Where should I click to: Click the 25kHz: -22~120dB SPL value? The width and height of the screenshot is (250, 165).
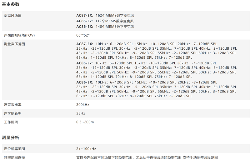(x=97, y=87)
